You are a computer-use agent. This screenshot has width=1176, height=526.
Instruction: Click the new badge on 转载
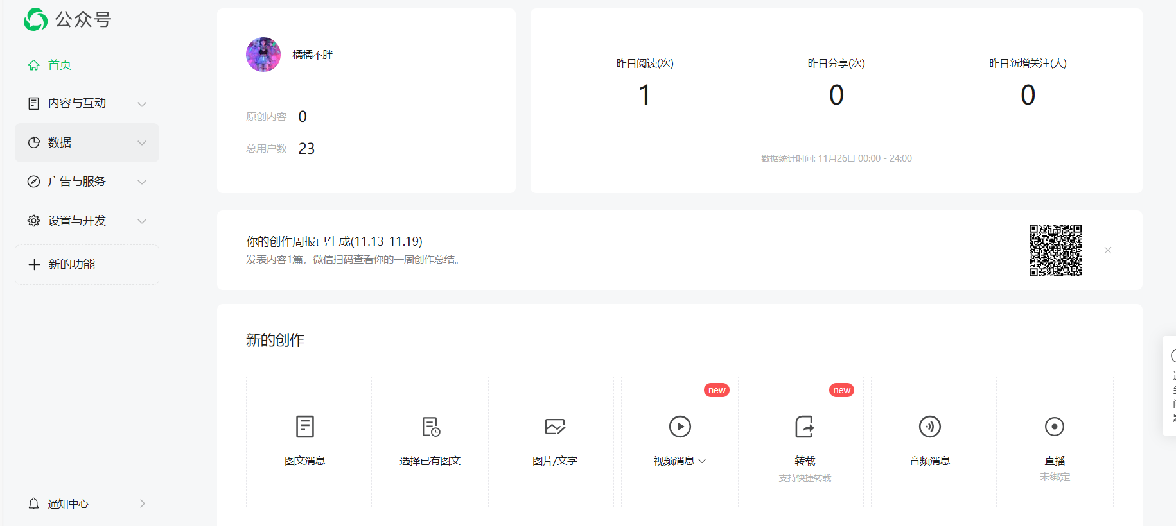click(x=841, y=390)
